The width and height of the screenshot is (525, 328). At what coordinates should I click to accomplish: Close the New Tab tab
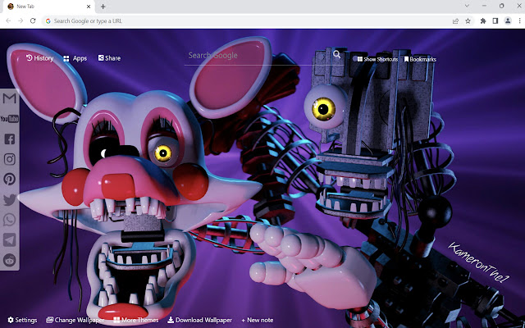click(89, 7)
